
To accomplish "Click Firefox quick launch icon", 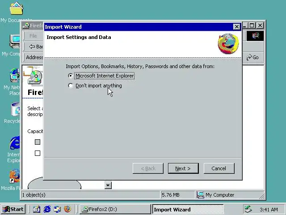I will coord(67,209).
